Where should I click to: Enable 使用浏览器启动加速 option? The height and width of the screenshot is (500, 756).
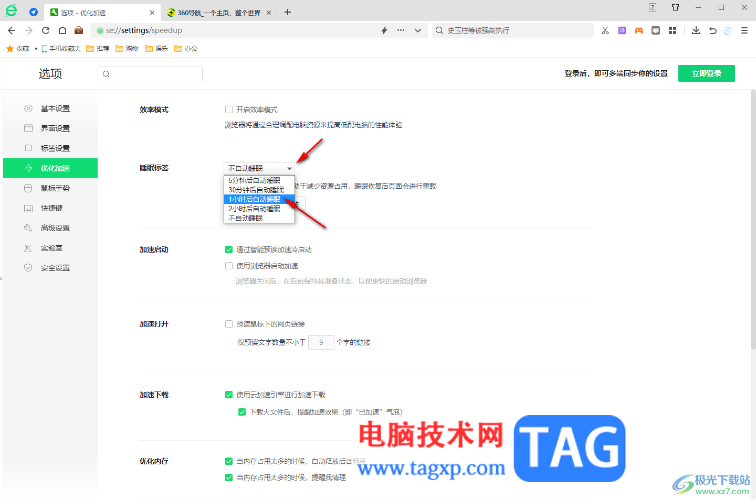click(229, 265)
